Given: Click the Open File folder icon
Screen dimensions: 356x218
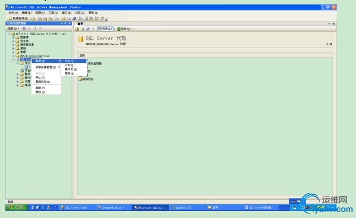Looking at the screenshot, I should pos(63,18).
